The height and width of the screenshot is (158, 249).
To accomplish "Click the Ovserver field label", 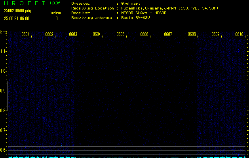I will tap(81, 4).
